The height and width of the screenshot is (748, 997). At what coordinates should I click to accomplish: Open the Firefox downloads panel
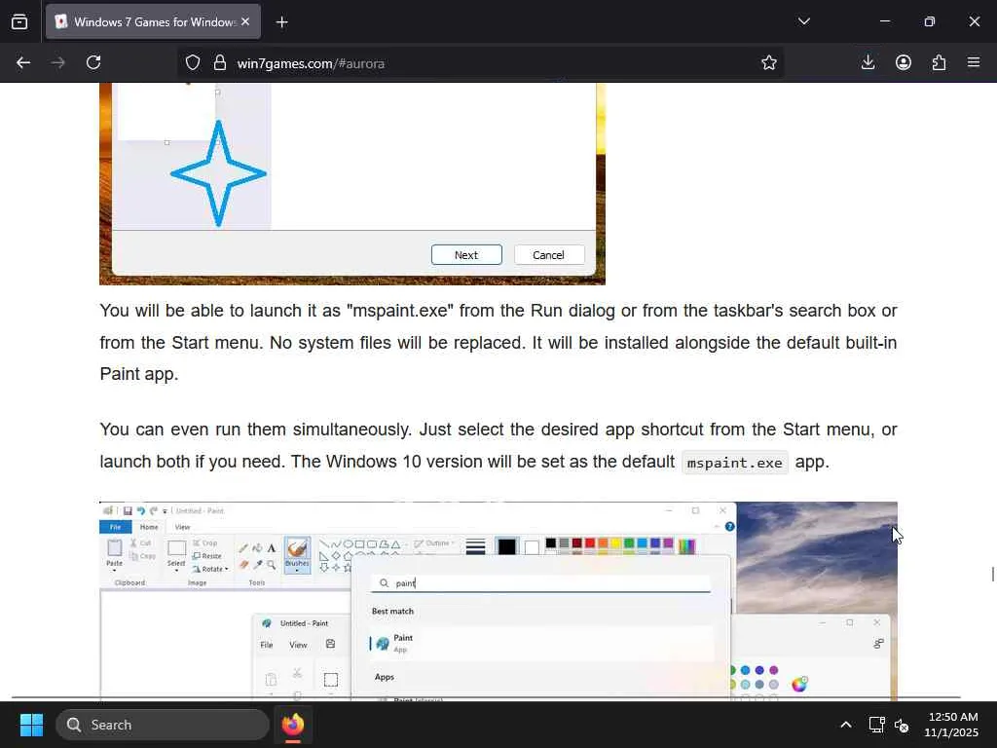click(868, 62)
